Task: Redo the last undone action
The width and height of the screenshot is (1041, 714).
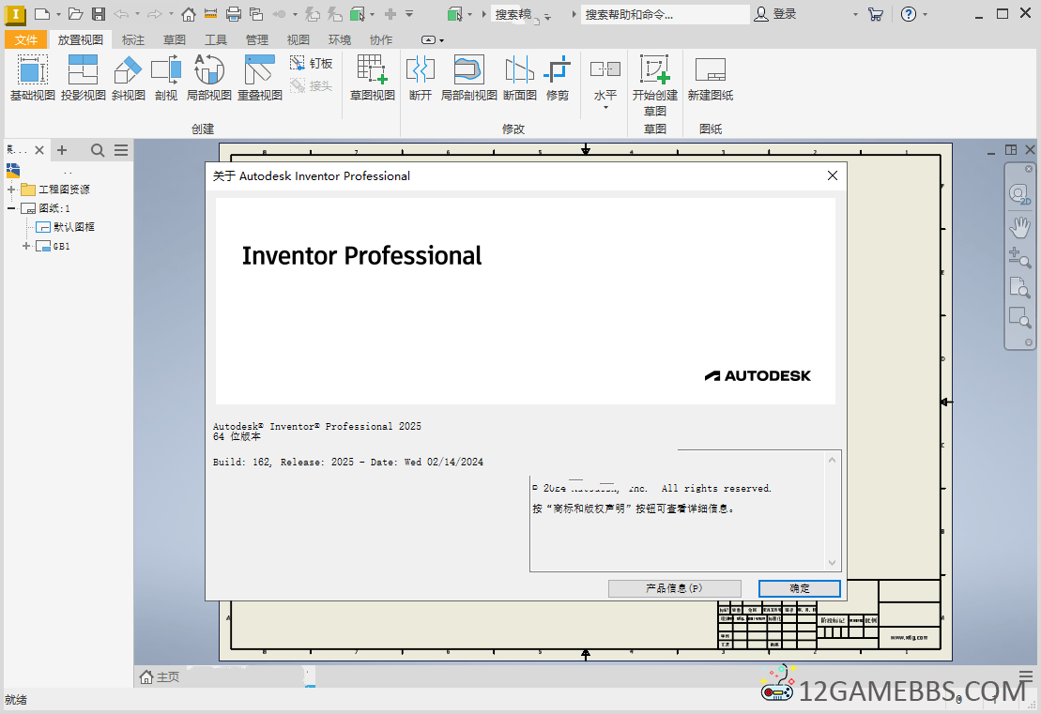Action: pos(155,14)
